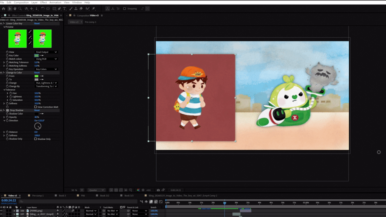
Task: Select the Eraser tool
Action: (x=81, y=8)
